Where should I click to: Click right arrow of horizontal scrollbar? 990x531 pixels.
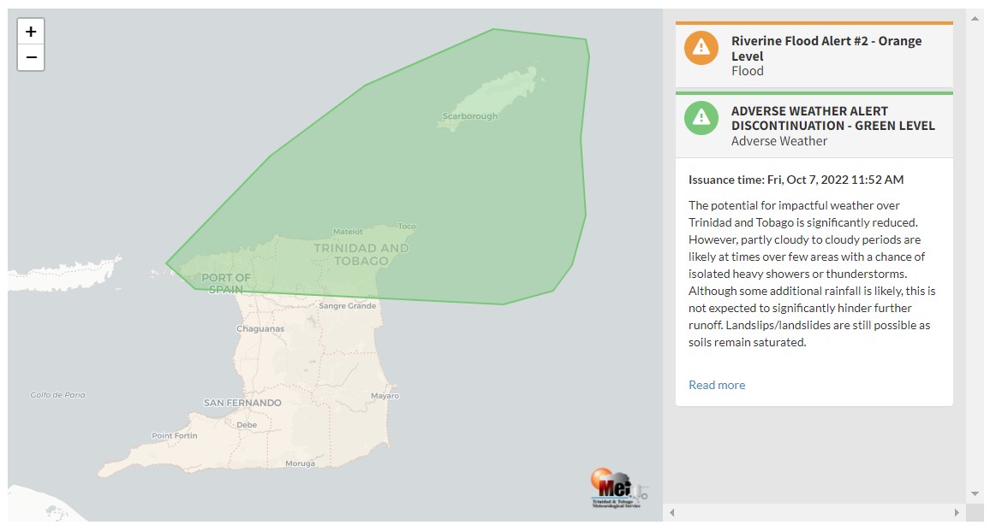pyautogui.click(x=956, y=513)
